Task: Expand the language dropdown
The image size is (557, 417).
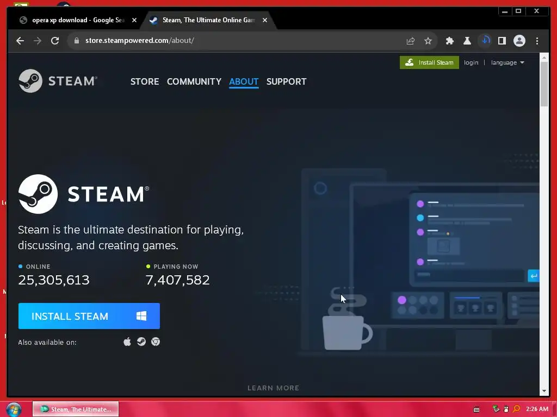Action: pyautogui.click(x=508, y=62)
